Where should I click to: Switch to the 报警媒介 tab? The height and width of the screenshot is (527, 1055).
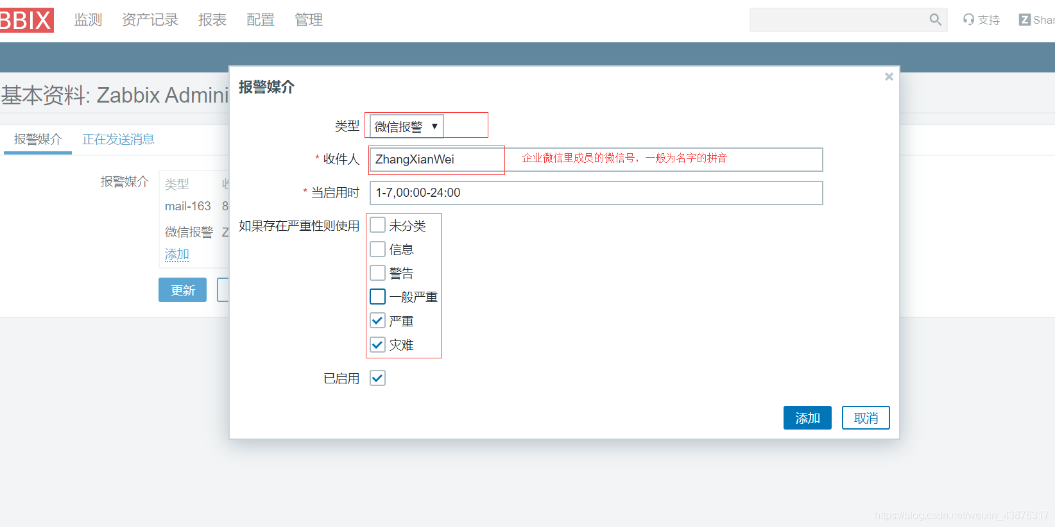[38, 139]
